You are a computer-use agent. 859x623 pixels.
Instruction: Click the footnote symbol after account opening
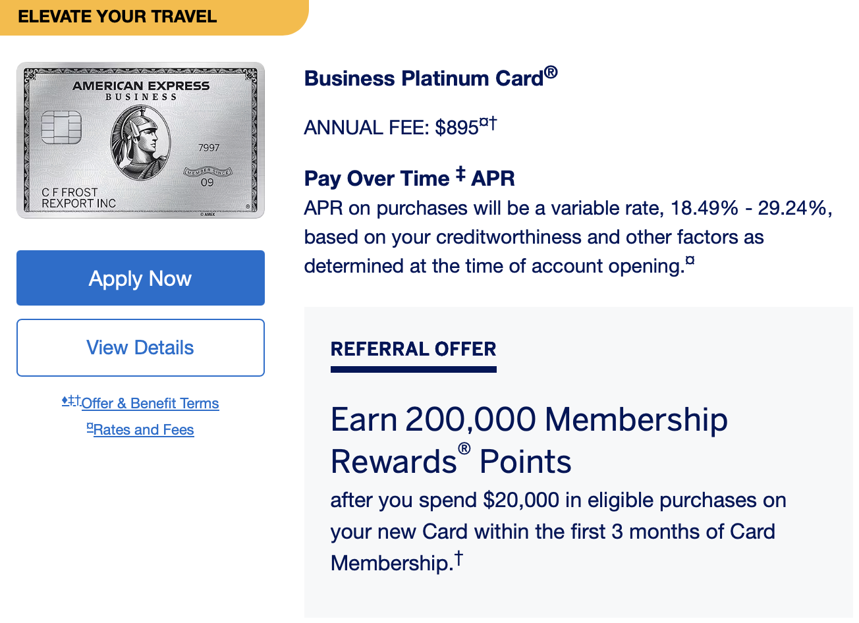690,261
